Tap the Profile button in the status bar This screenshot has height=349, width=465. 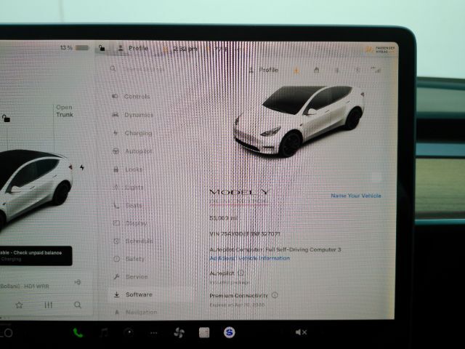pos(133,48)
